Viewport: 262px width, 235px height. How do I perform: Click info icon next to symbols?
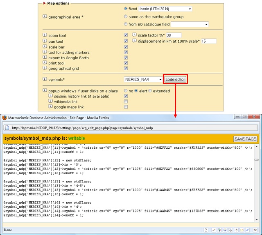[45, 78]
